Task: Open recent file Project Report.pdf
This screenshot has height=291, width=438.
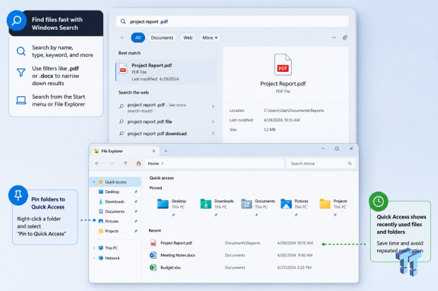Action: click(177, 243)
